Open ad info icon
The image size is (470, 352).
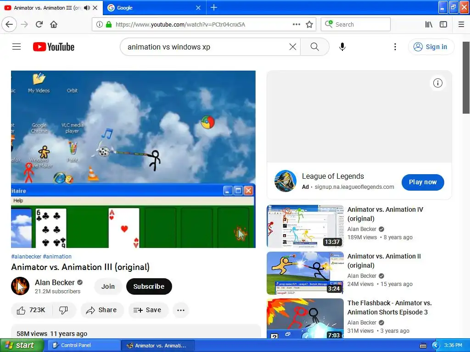click(x=437, y=83)
